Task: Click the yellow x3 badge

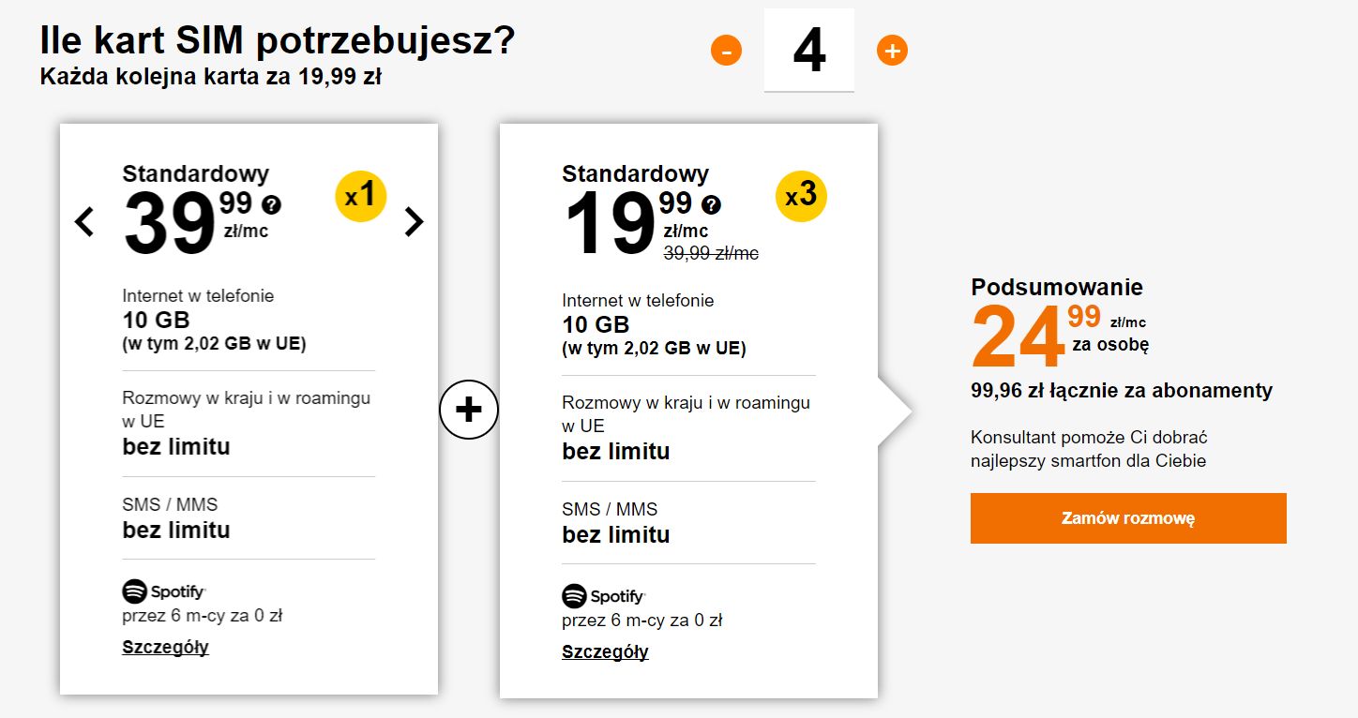Action: coord(801,196)
